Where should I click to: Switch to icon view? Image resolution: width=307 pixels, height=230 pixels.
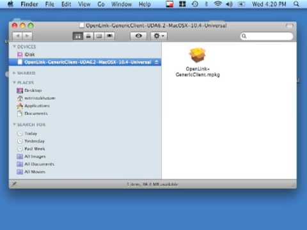[78, 36]
